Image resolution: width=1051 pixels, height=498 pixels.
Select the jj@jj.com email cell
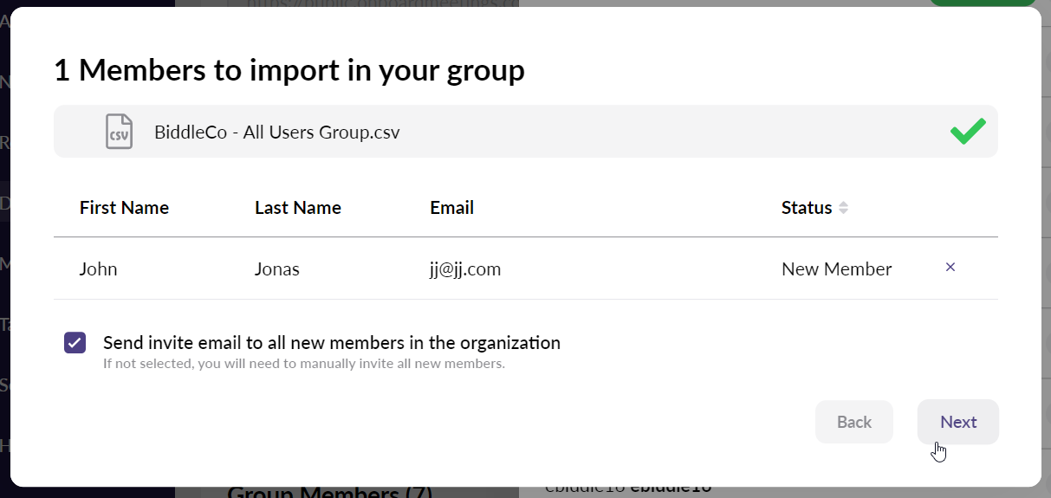pos(464,269)
